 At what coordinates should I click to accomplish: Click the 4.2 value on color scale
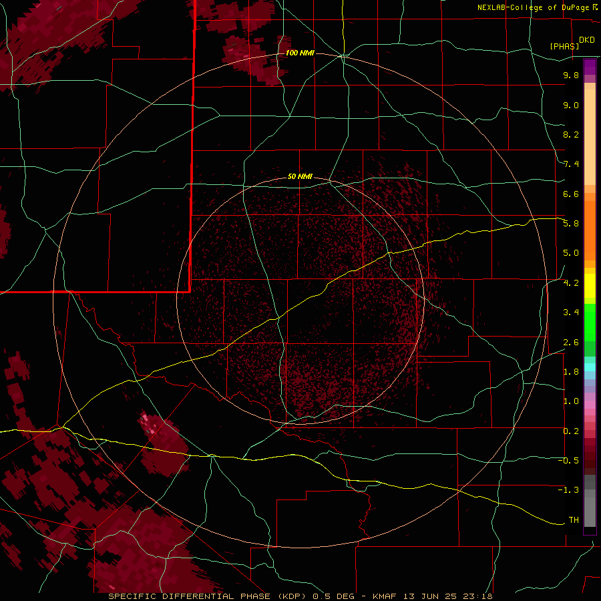click(571, 283)
